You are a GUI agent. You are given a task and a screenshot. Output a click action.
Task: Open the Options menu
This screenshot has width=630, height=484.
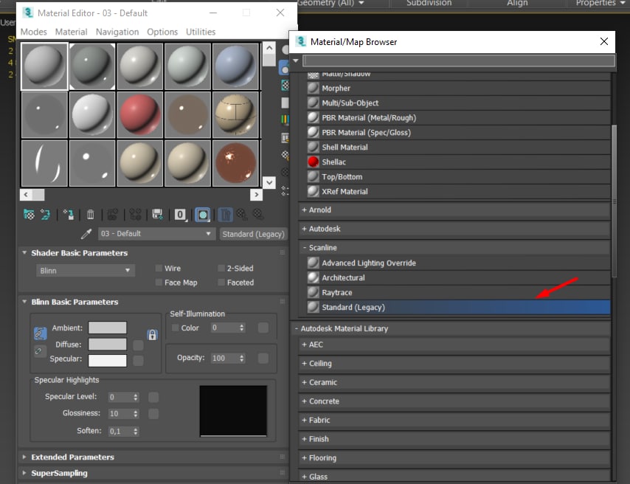162,32
